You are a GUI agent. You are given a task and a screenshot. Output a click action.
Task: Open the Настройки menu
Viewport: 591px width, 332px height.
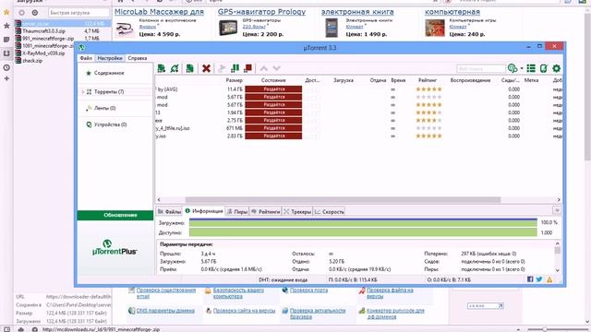point(110,58)
